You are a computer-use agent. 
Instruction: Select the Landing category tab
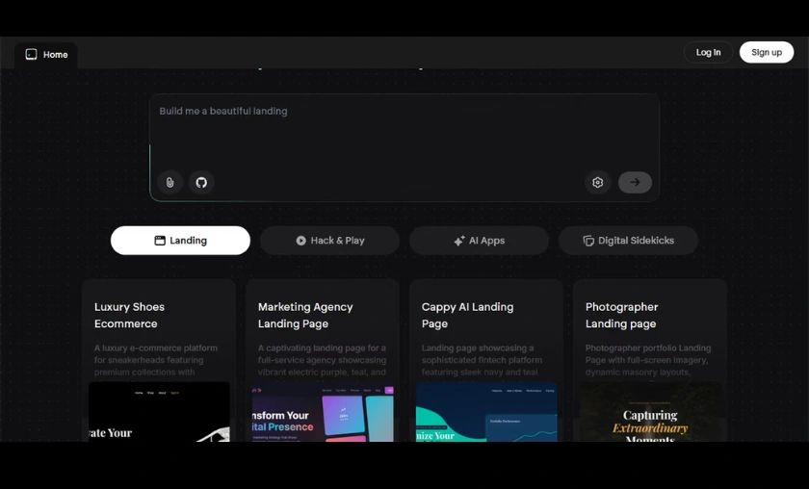tap(180, 241)
